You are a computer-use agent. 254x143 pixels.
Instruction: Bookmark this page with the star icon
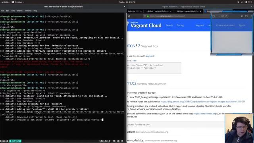point(226,16)
